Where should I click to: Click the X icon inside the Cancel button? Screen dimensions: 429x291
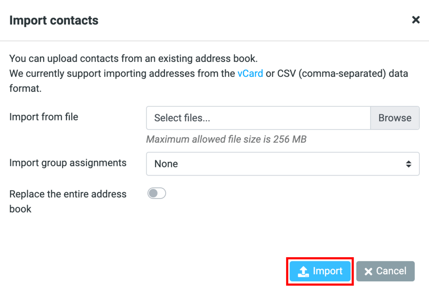coord(368,271)
